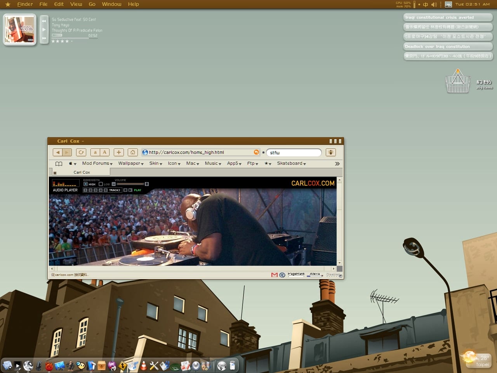Select track 3 in audio player
The height and width of the screenshot is (373, 497).
pos(96,190)
